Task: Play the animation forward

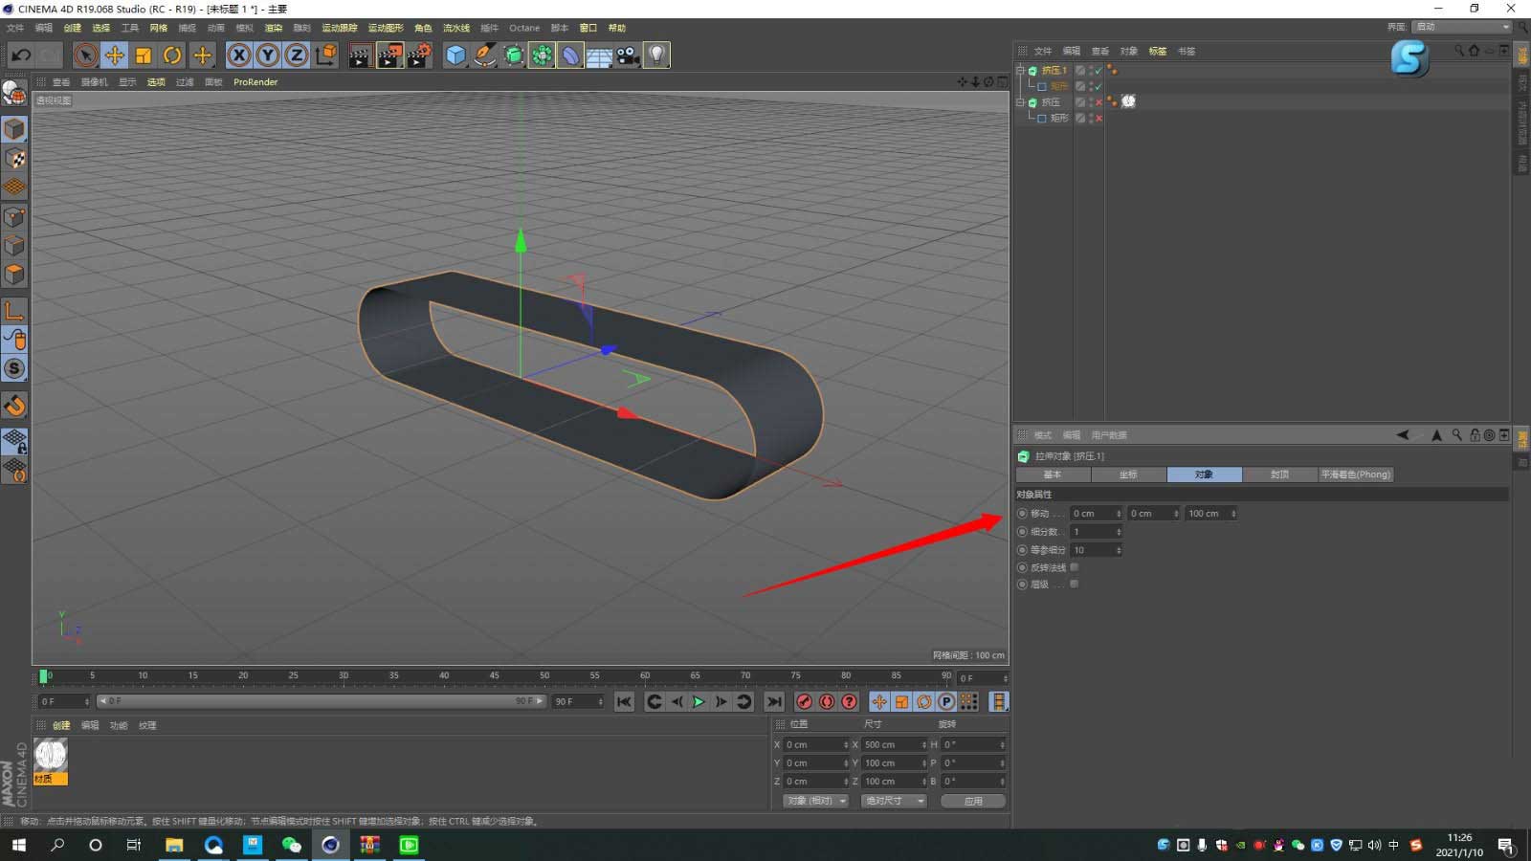Action: click(699, 702)
